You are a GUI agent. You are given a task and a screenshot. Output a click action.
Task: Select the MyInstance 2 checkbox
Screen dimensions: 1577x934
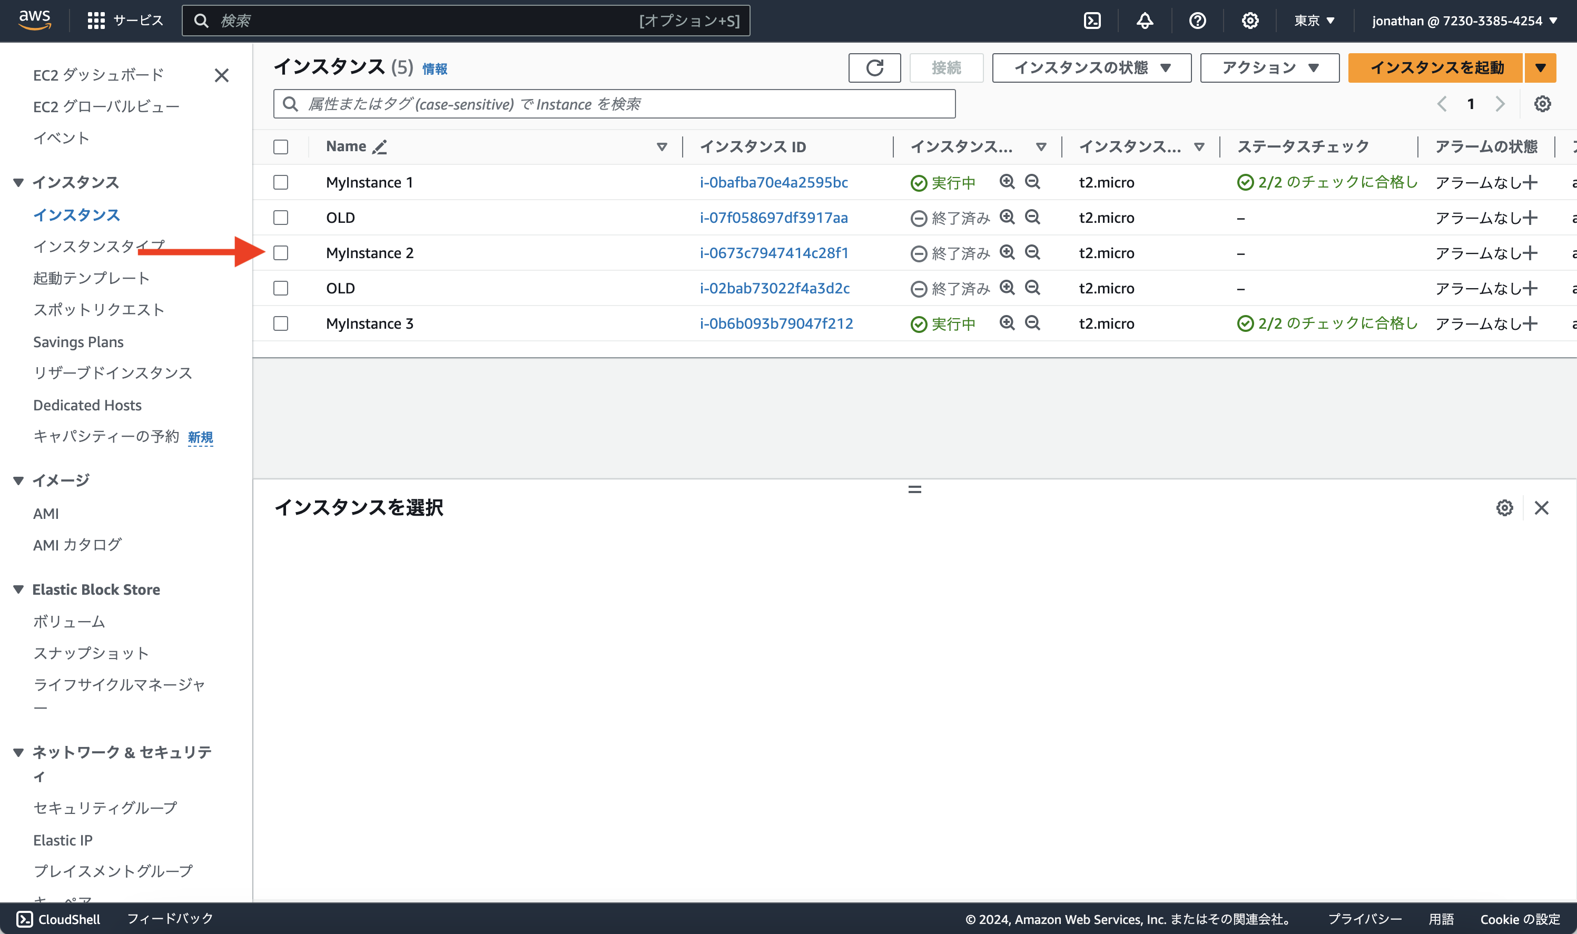point(281,253)
